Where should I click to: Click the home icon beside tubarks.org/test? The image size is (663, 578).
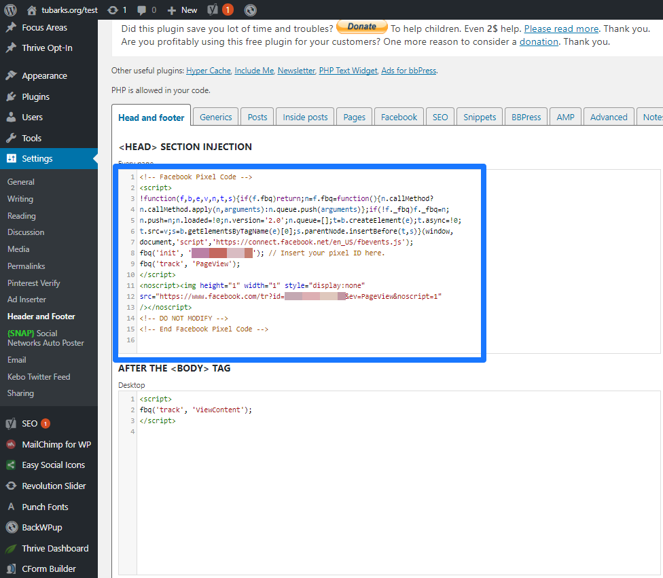(x=32, y=10)
